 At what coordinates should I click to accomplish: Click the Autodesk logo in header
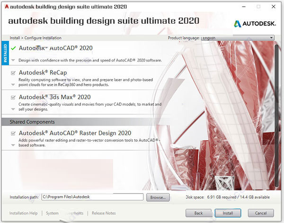(x=255, y=24)
